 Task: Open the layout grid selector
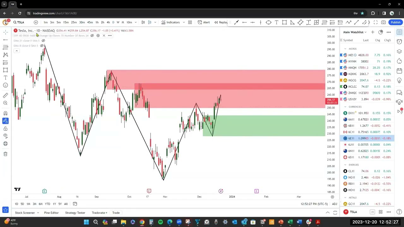tap(190, 22)
